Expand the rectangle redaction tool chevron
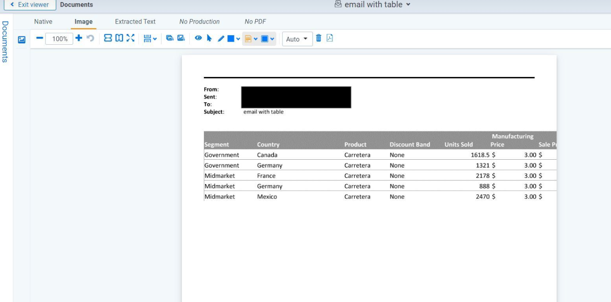 pos(272,39)
